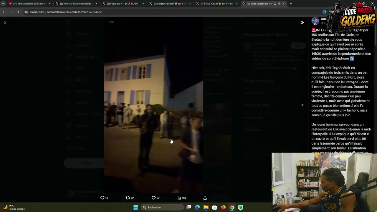Close the 'The Disturbing 358 Days' tab
This screenshot has height=212, width=377.
pyautogui.click(x=49, y=4)
